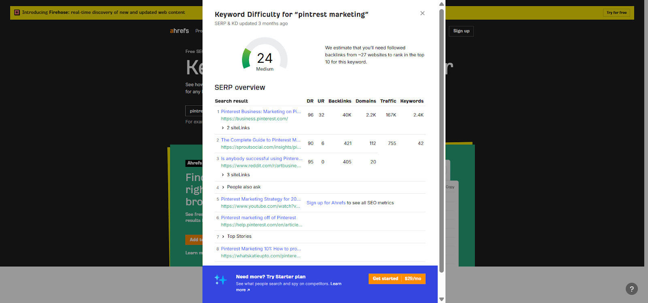Click the 405 backlinks value
The height and width of the screenshot is (303, 648).
(x=347, y=162)
